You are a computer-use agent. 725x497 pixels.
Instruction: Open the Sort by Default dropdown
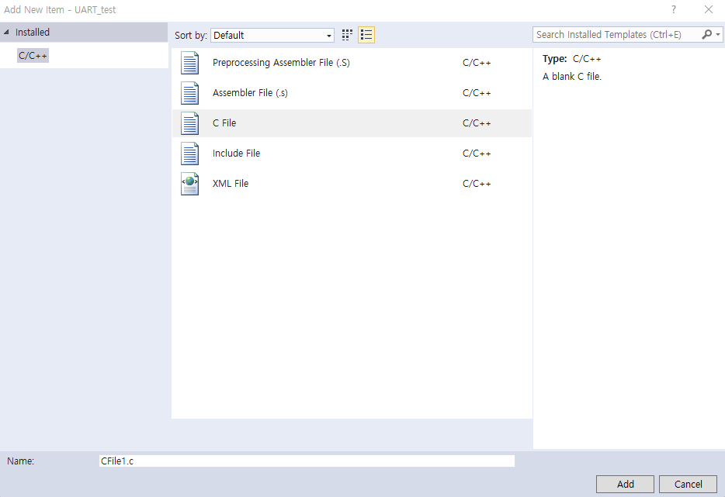272,35
